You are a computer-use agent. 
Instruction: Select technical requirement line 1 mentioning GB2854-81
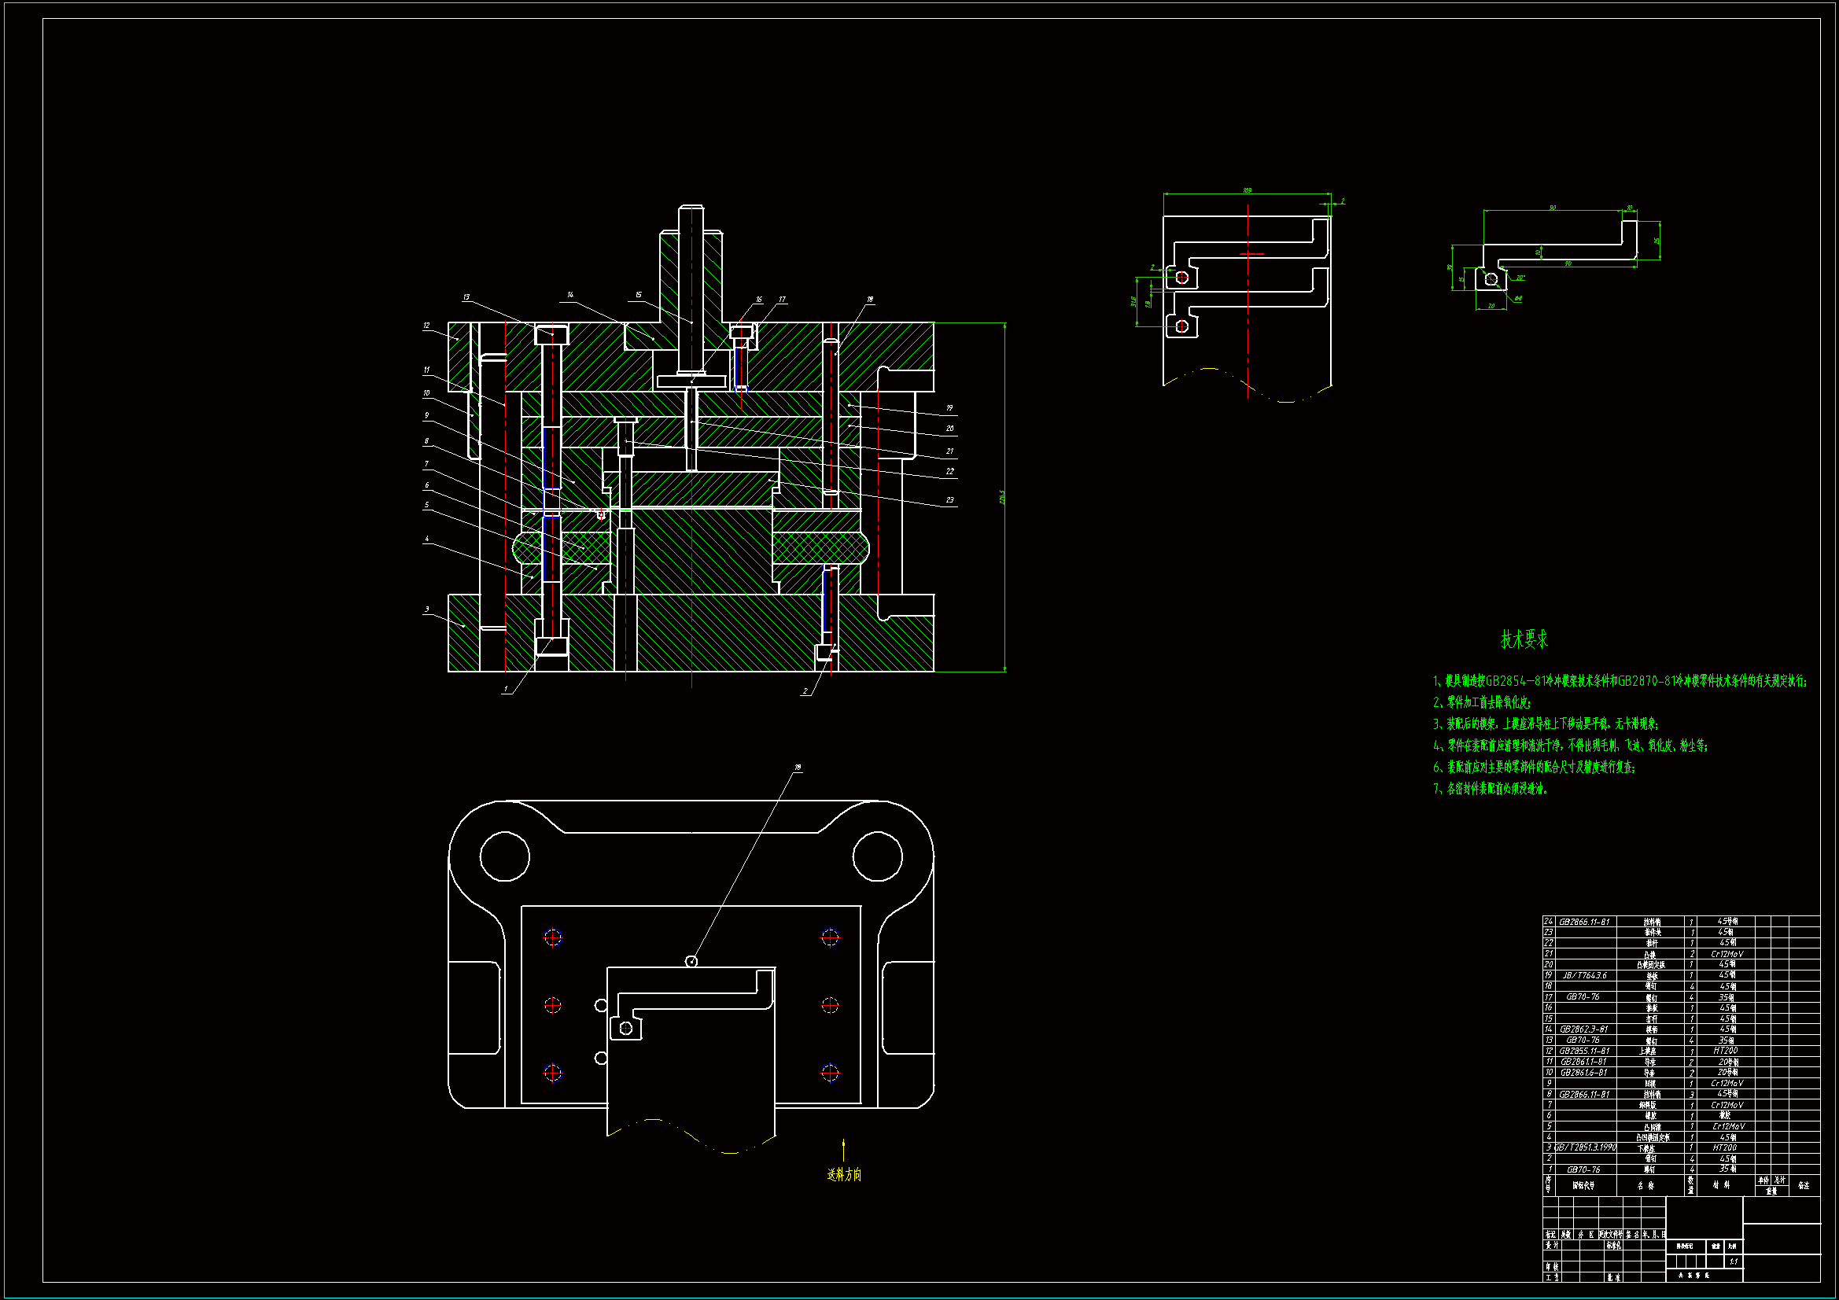(1620, 681)
